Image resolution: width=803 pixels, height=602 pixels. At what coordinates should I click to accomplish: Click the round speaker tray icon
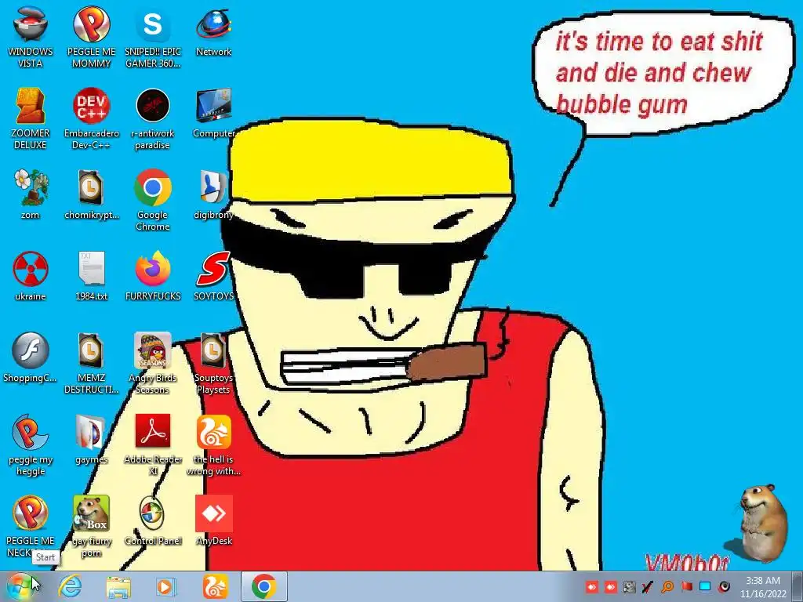[724, 586]
